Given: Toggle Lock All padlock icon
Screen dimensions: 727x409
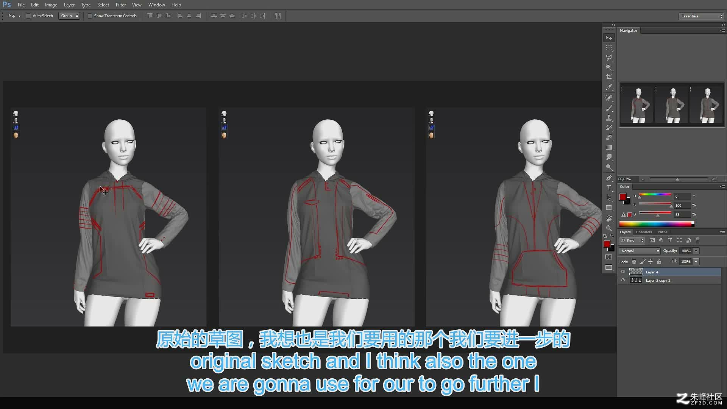Looking at the screenshot, I should click(659, 262).
